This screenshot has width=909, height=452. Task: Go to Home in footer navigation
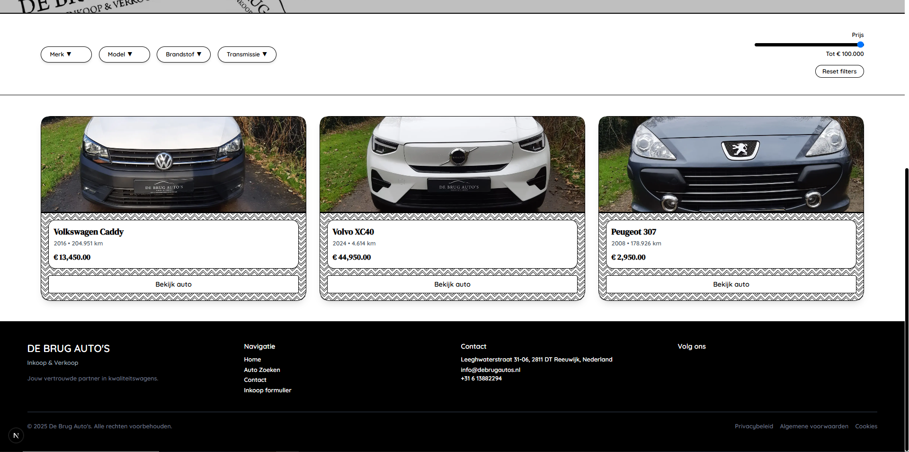coord(252,360)
